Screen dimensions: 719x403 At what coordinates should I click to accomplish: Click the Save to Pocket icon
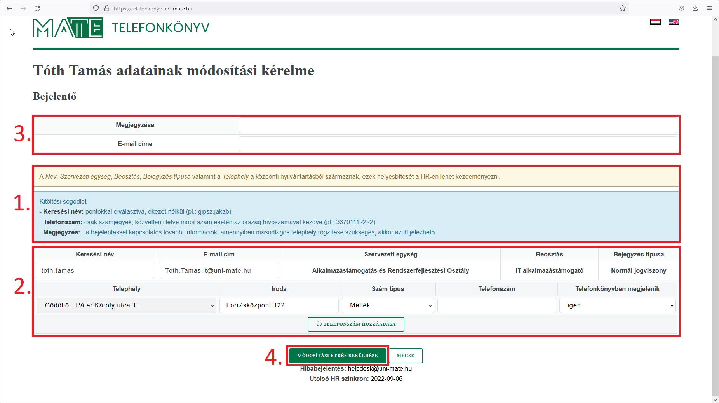(681, 8)
